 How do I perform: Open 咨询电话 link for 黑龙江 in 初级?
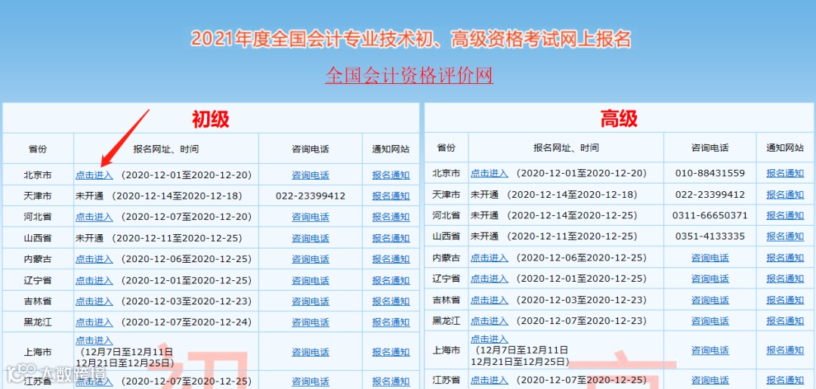pyautogui.click(x=311, y=323)
